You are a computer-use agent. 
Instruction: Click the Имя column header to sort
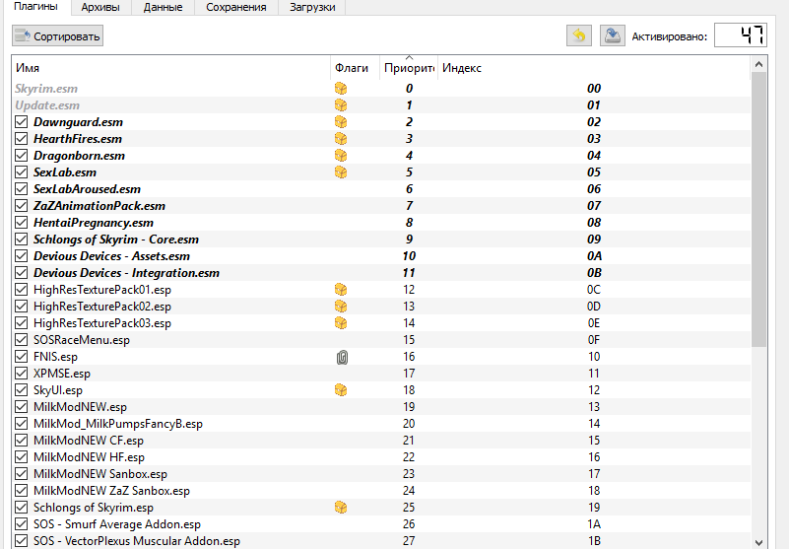coord(167,68)
